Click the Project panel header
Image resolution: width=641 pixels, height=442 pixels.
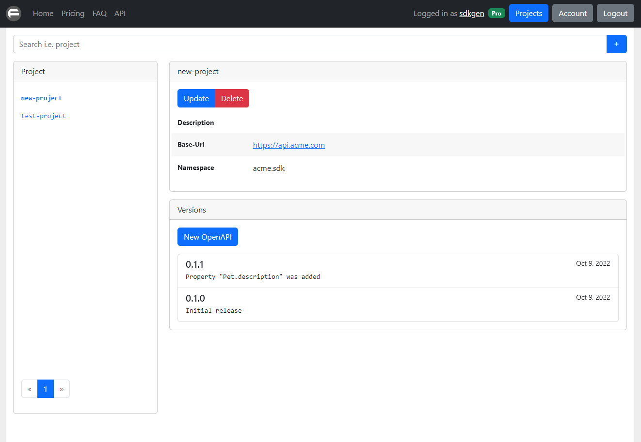pos(85,71)
